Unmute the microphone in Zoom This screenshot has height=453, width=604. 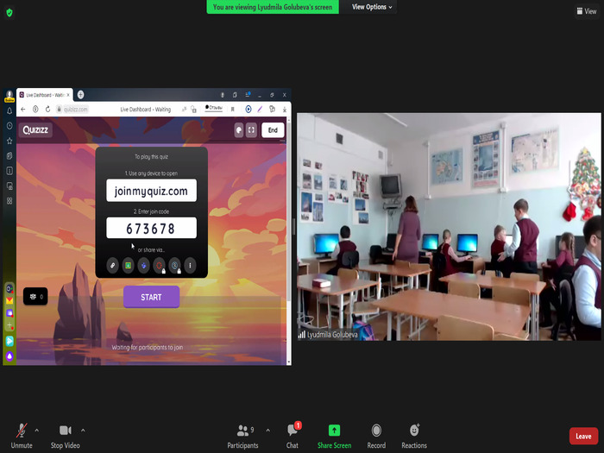pos(22,436)
